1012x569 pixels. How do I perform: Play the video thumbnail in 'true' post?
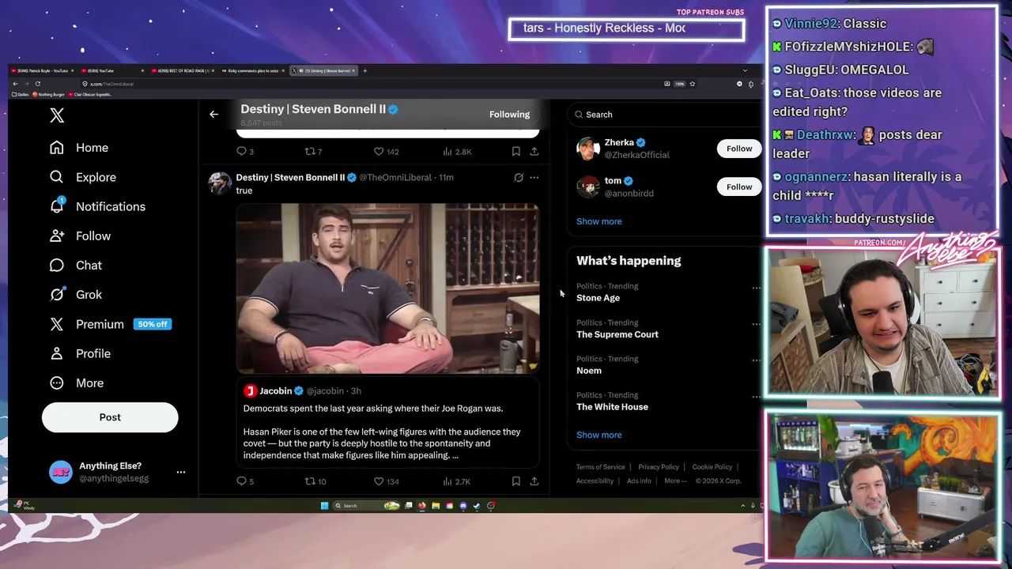(x=387, y=288)
